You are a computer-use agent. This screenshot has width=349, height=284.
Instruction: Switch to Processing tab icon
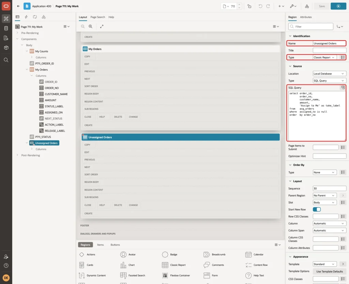tap(35, 17)
